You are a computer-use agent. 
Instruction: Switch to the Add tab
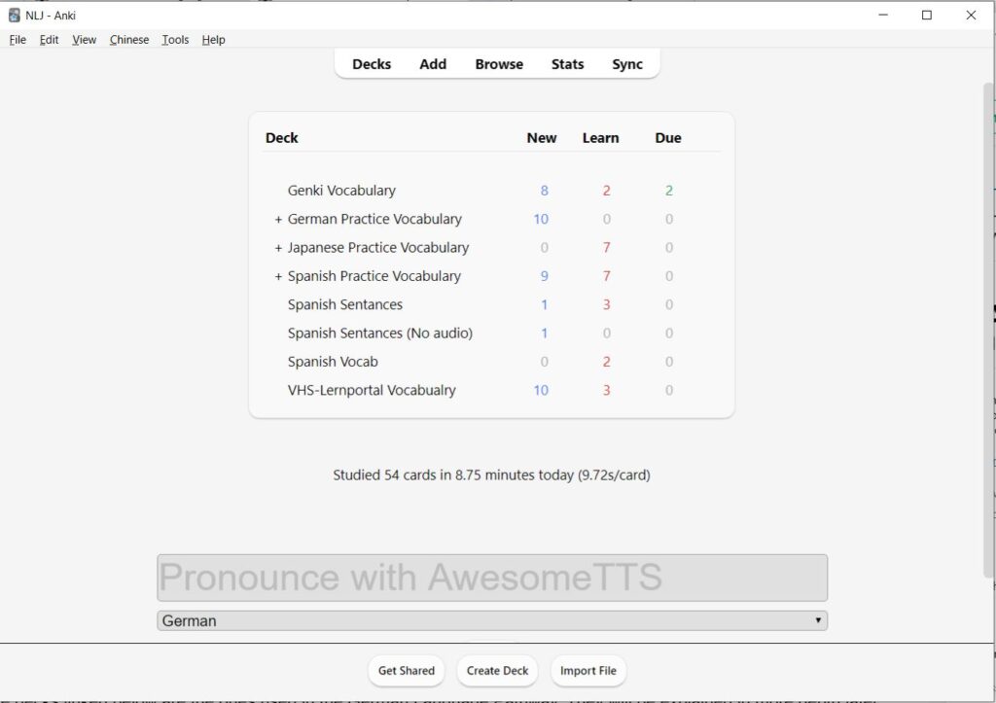[432, 64]
